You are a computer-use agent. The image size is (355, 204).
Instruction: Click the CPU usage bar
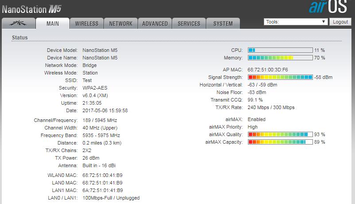pos(280,50)
